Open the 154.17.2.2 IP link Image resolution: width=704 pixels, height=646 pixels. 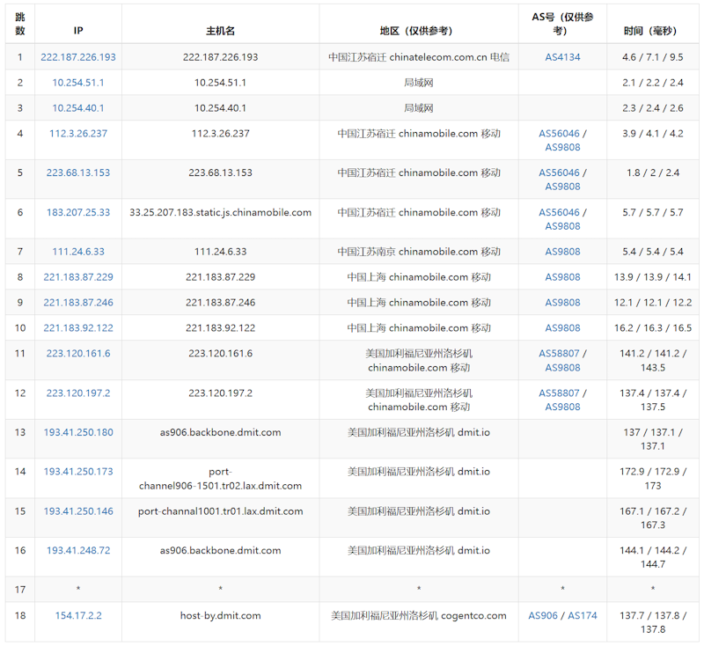point(78,615)
